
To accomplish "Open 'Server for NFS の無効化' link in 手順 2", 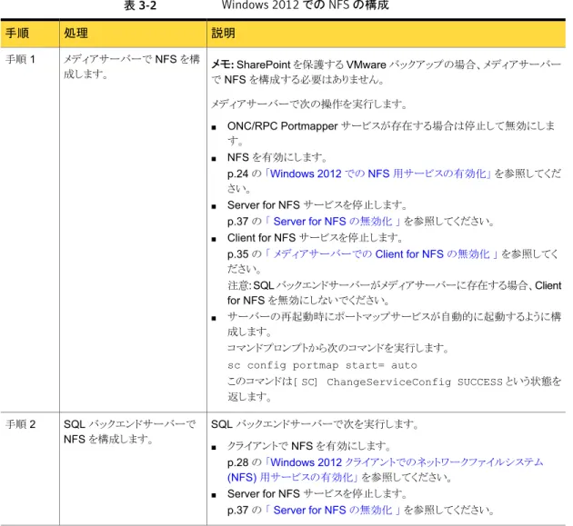I will pyautogui.click(x=333, y=510).
